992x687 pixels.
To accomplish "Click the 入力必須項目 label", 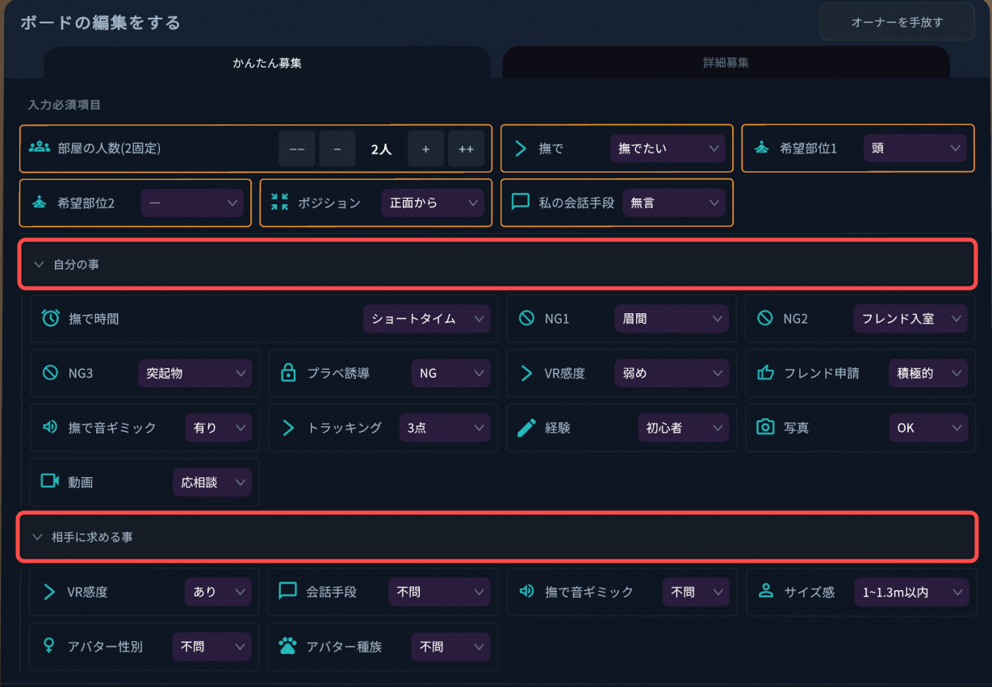I will pos(64,105).
